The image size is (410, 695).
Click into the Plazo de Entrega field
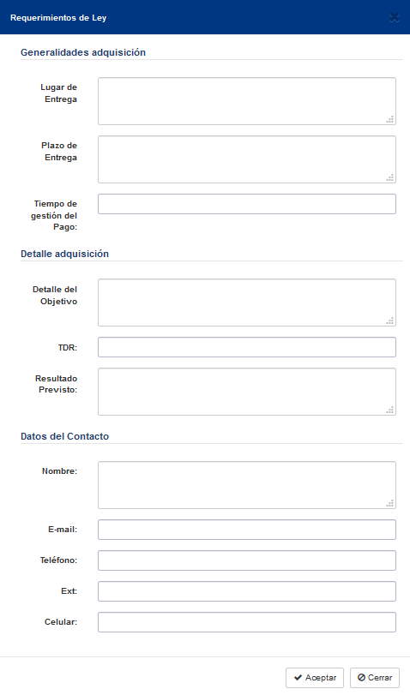point(247,159)
